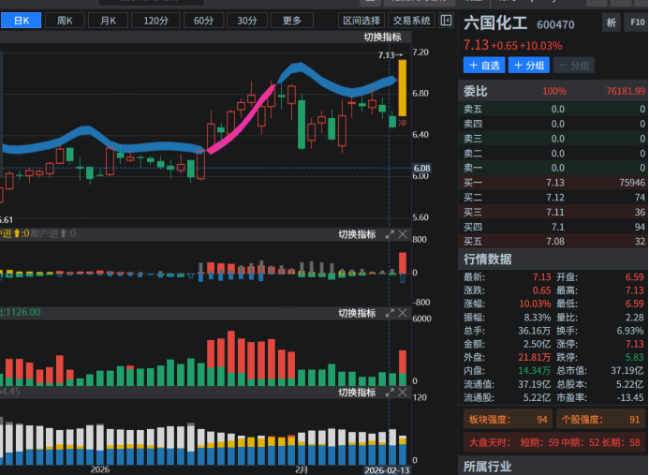
Task: Toggle 区间选择 range selection mode
Action: (361, 21)
